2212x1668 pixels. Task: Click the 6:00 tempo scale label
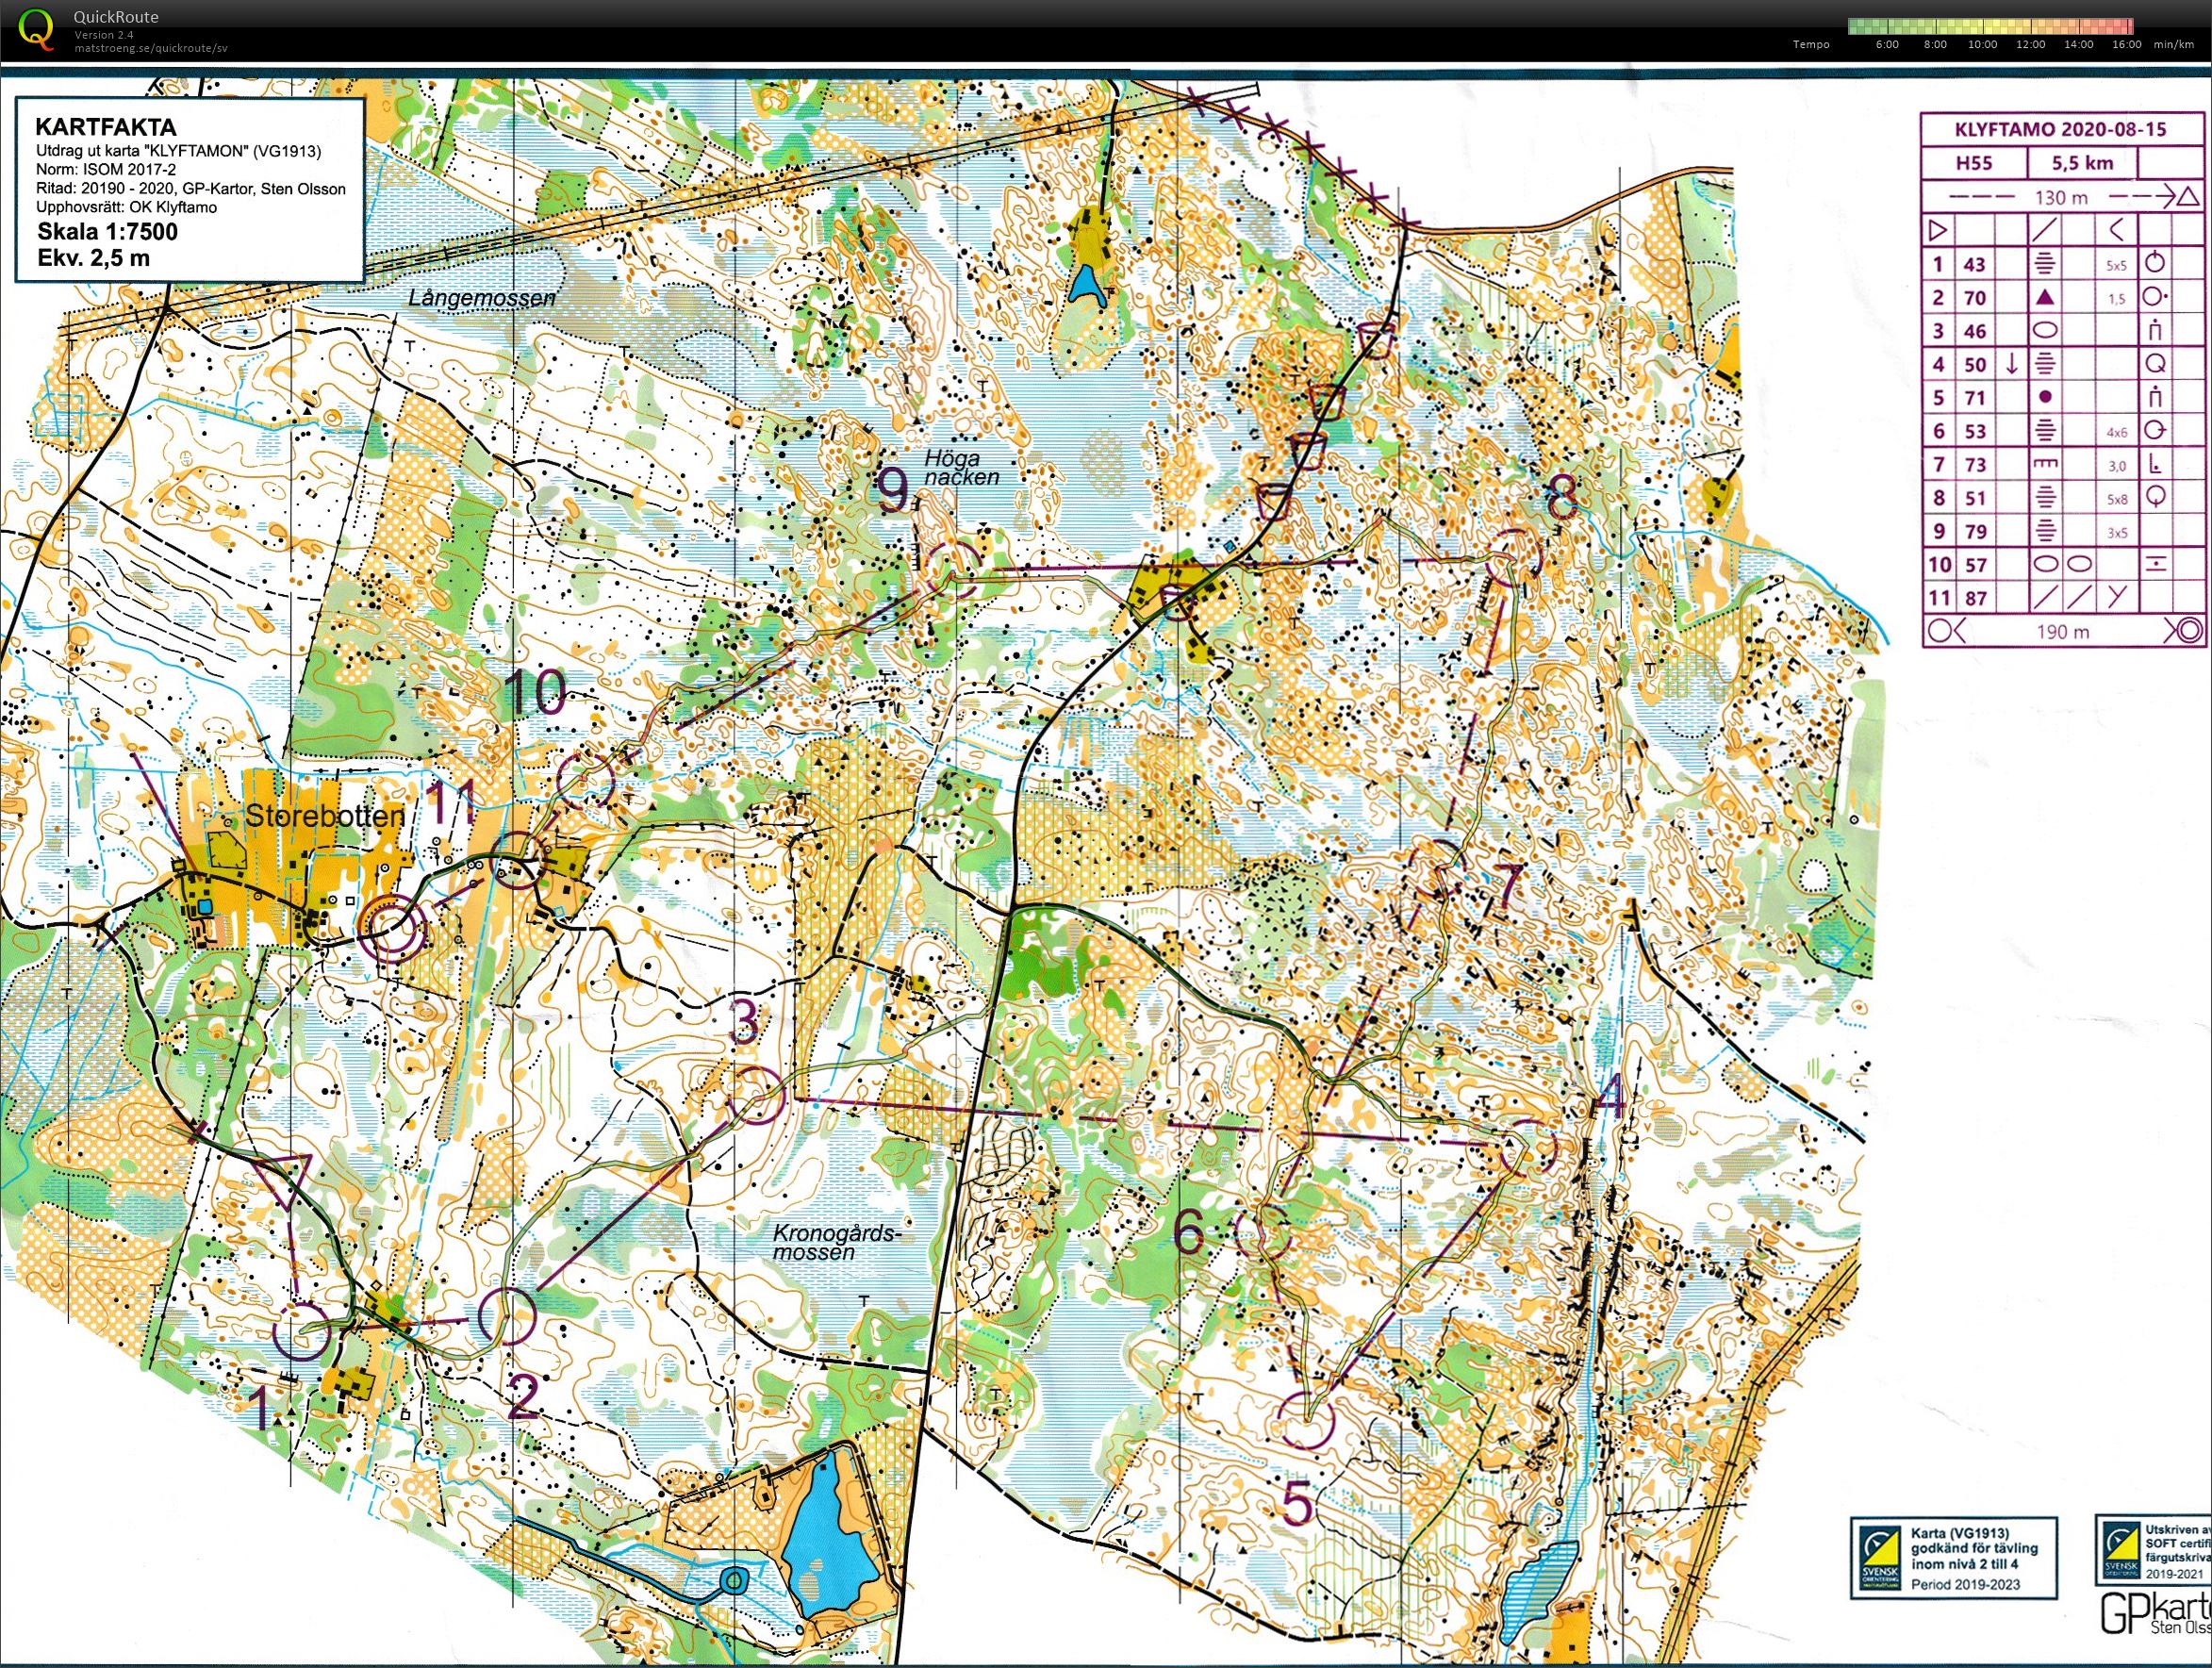click(1887, 44)
